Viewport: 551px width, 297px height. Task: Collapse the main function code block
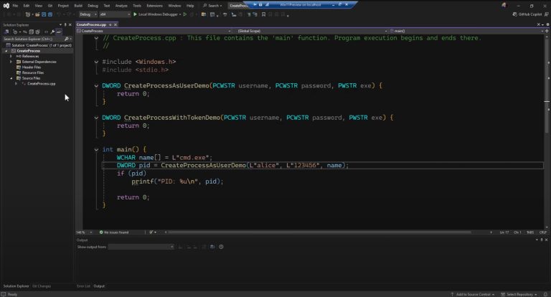click(x=96, y=150)
